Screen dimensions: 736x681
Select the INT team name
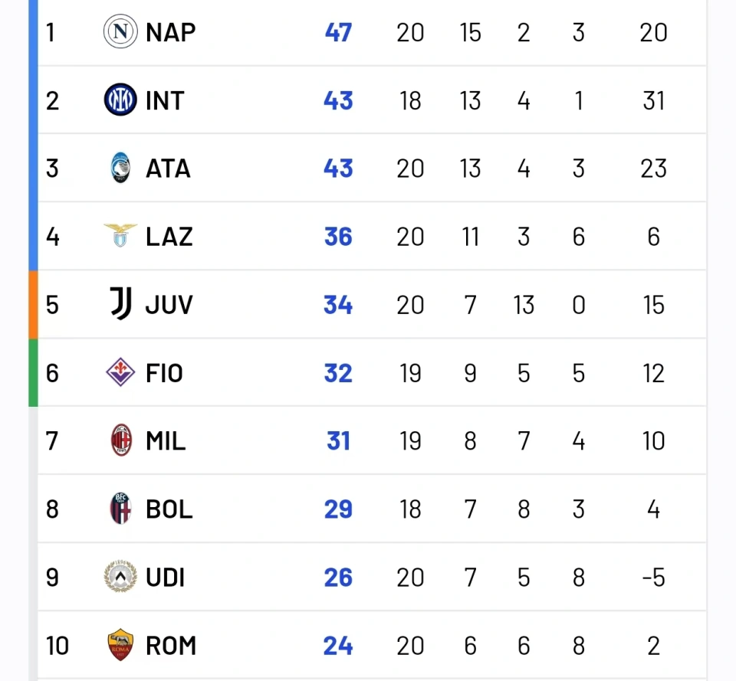(165, 100)
